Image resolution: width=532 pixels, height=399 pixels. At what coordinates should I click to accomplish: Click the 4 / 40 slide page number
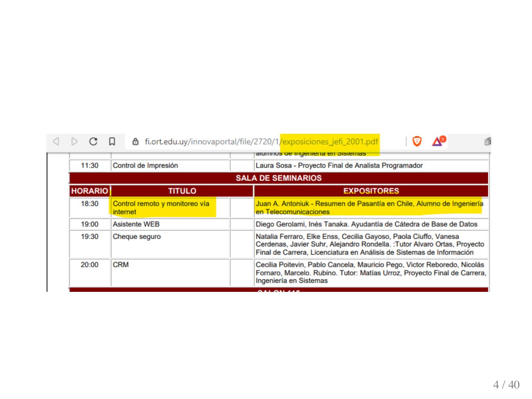pyautogui.click(x=506, y=385)
